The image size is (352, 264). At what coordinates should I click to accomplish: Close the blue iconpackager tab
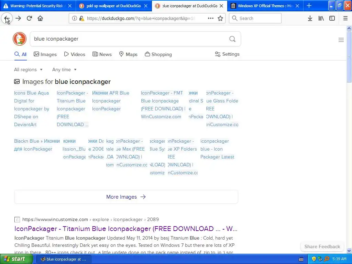pos(221,6)
